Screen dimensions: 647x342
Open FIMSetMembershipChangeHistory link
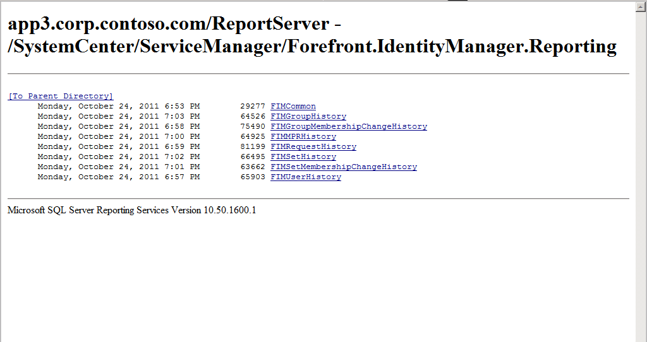pos(344,167)
